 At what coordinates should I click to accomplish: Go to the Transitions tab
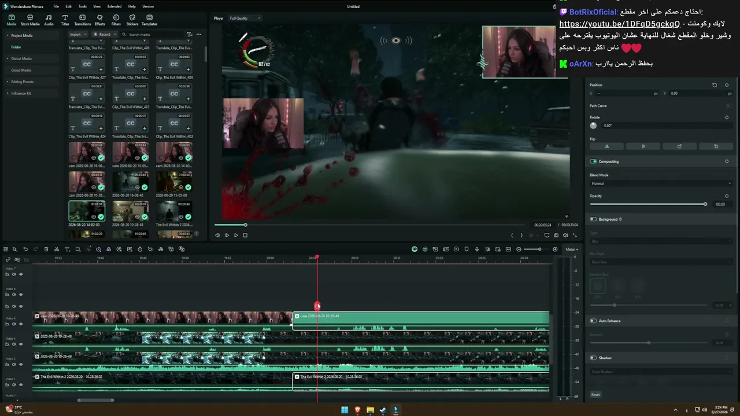[x=82, y=20]
